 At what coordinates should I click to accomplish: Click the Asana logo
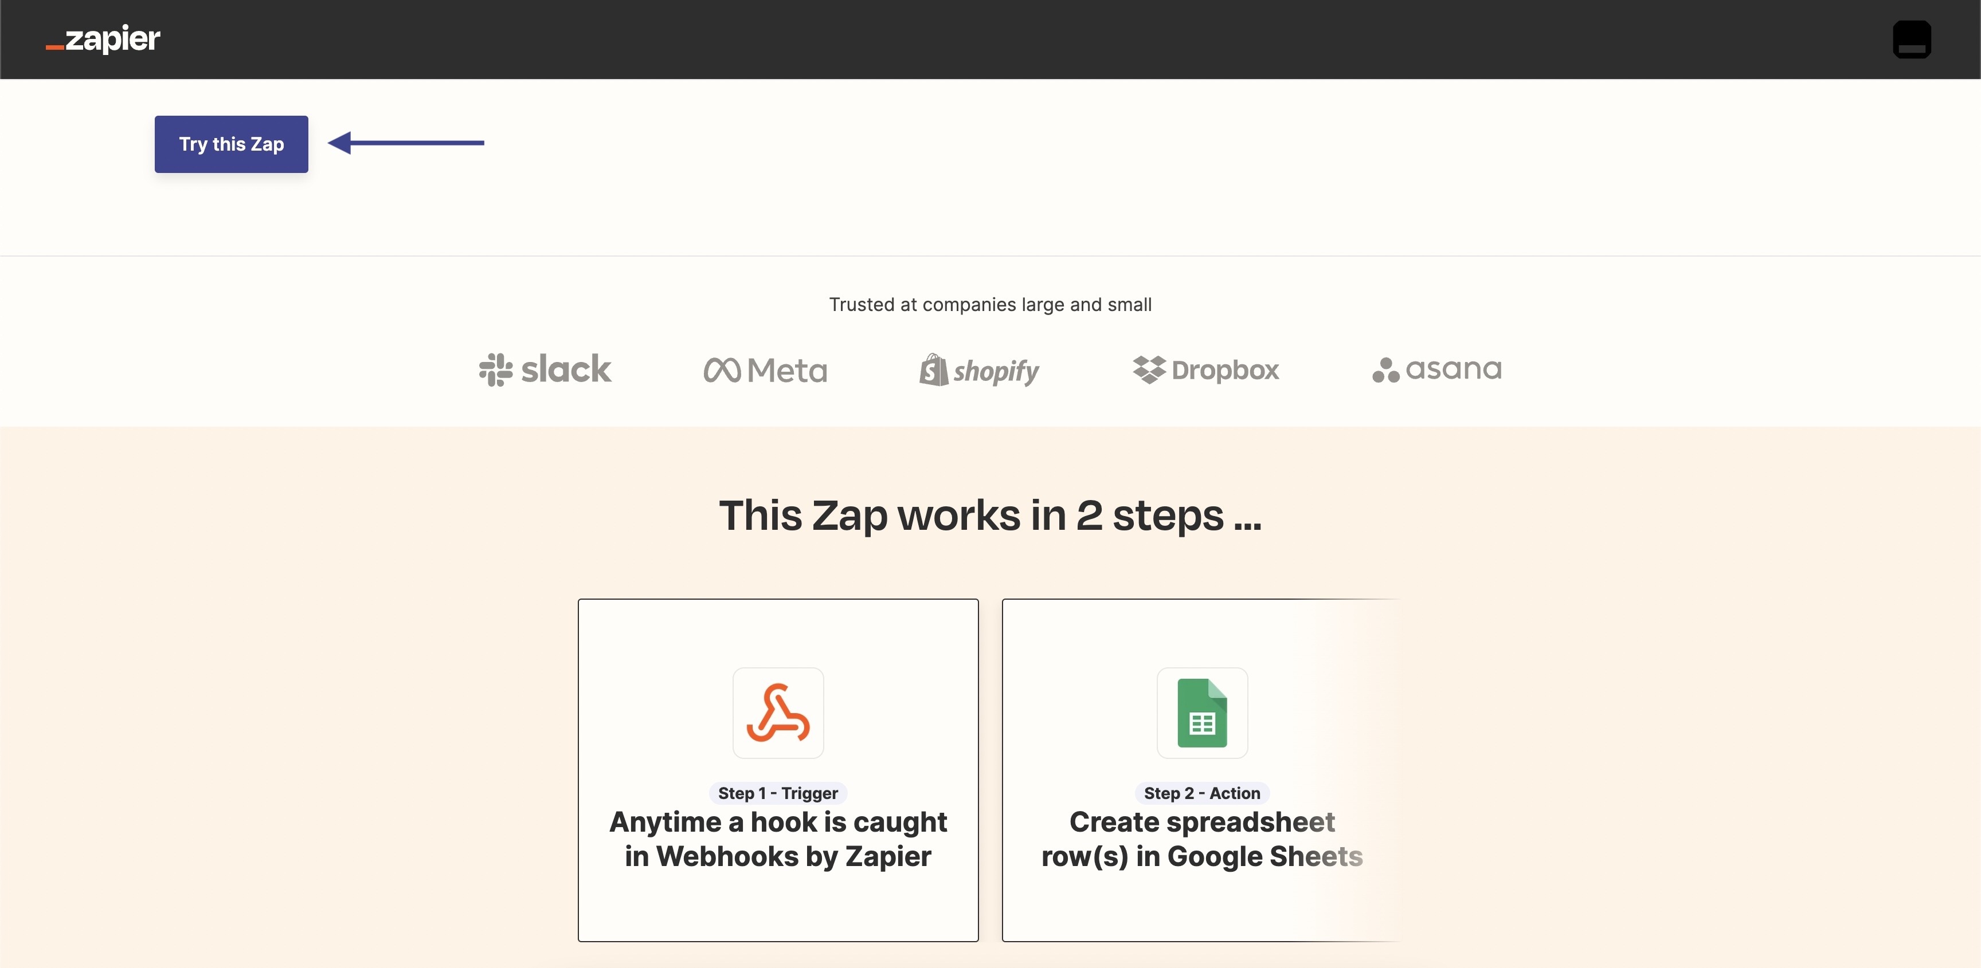1436,369
